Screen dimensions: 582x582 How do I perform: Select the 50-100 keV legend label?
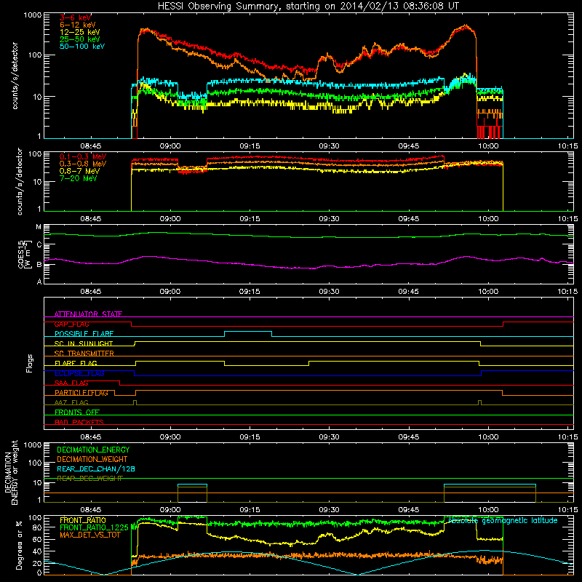tap(82, 47)
